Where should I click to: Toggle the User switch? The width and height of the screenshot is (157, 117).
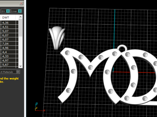click(x=16, y=11)
